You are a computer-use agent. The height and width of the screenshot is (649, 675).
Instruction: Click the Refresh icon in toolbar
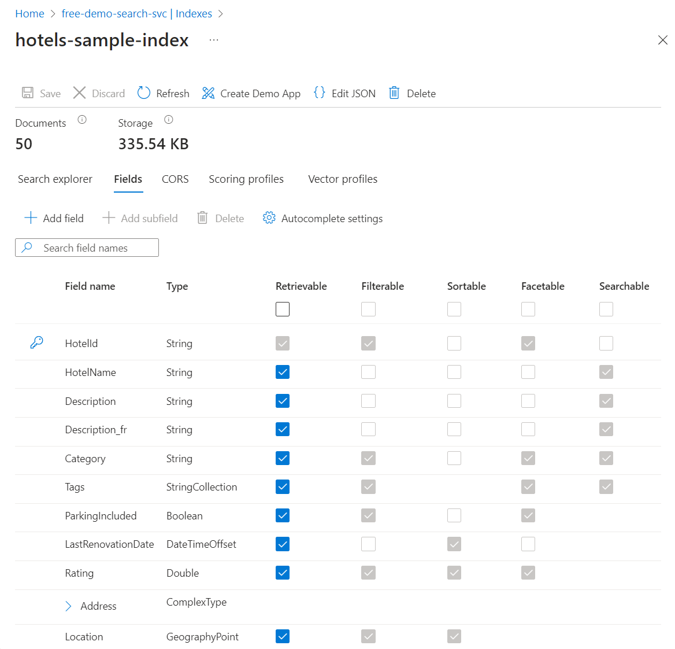[144, 93]
